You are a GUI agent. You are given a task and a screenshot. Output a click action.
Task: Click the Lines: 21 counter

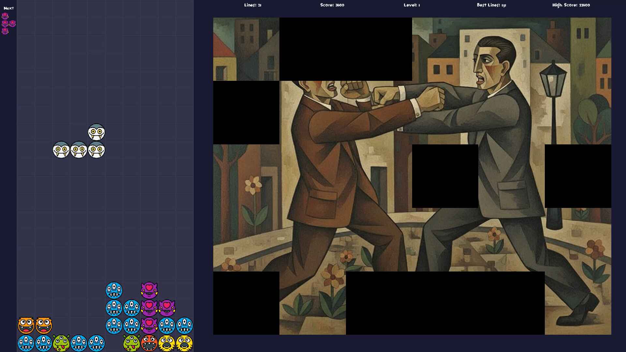[x=253, y=5]
